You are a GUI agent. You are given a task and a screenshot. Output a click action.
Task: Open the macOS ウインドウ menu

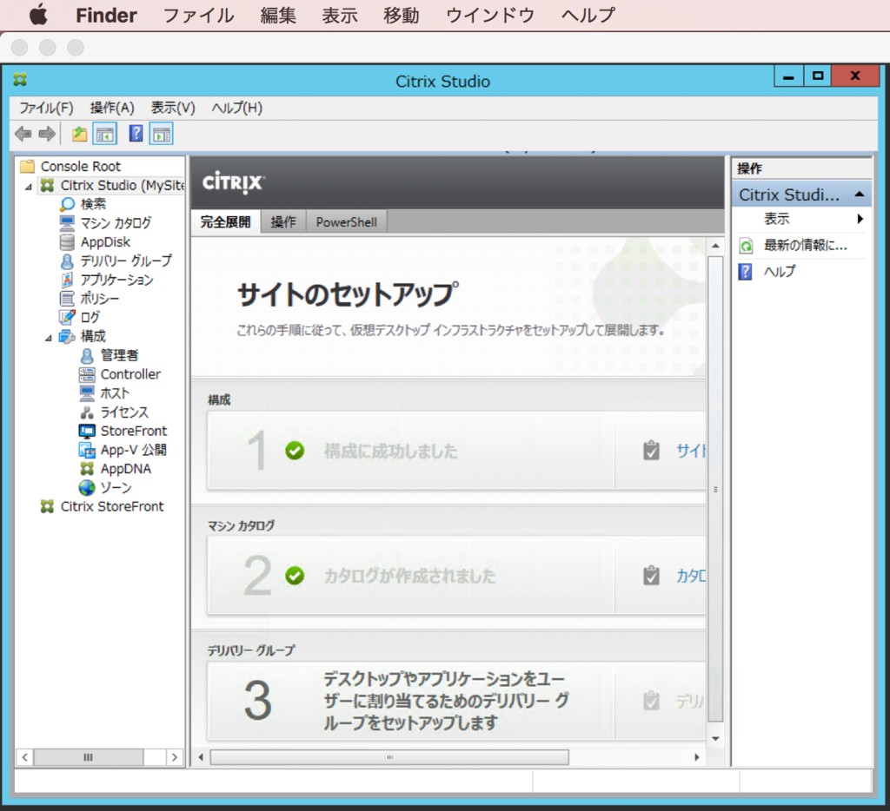(x=490, y=15)
